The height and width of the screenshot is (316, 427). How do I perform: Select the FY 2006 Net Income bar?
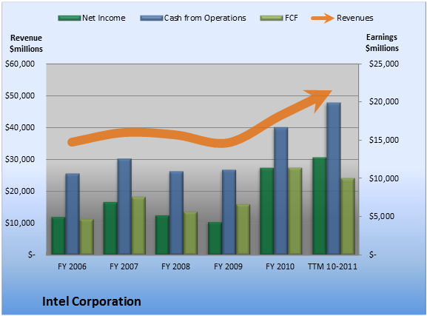[x=58, y=236]
